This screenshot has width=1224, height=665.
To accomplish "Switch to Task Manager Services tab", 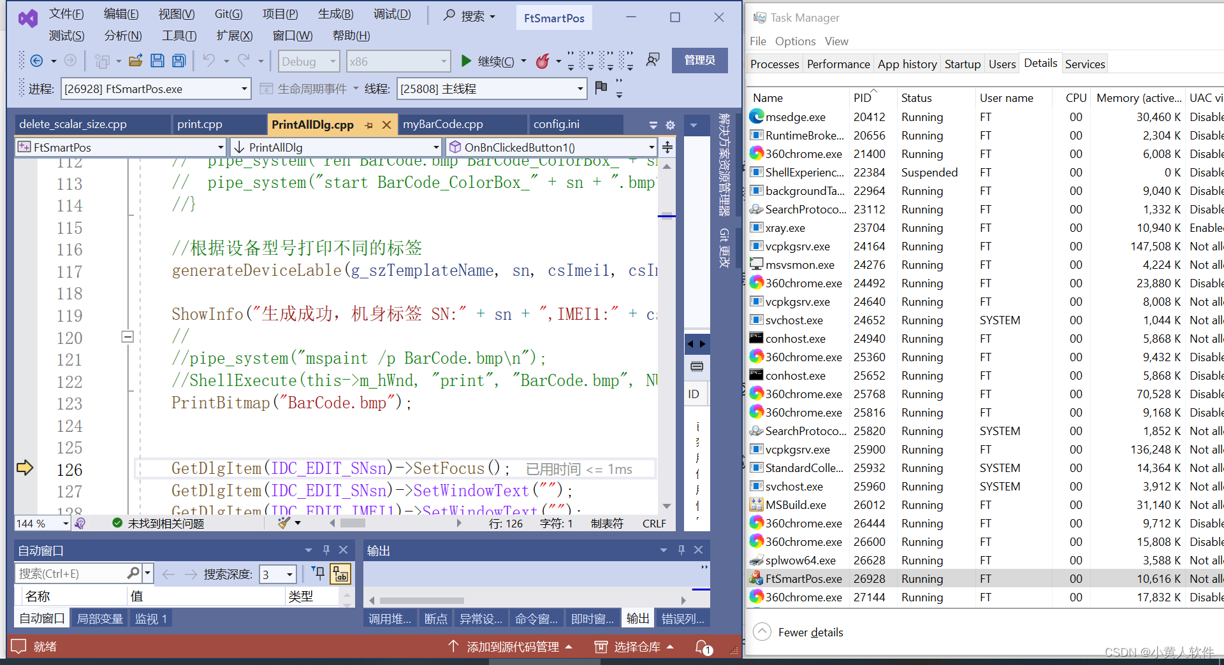I will click(x=1084, y=64).
